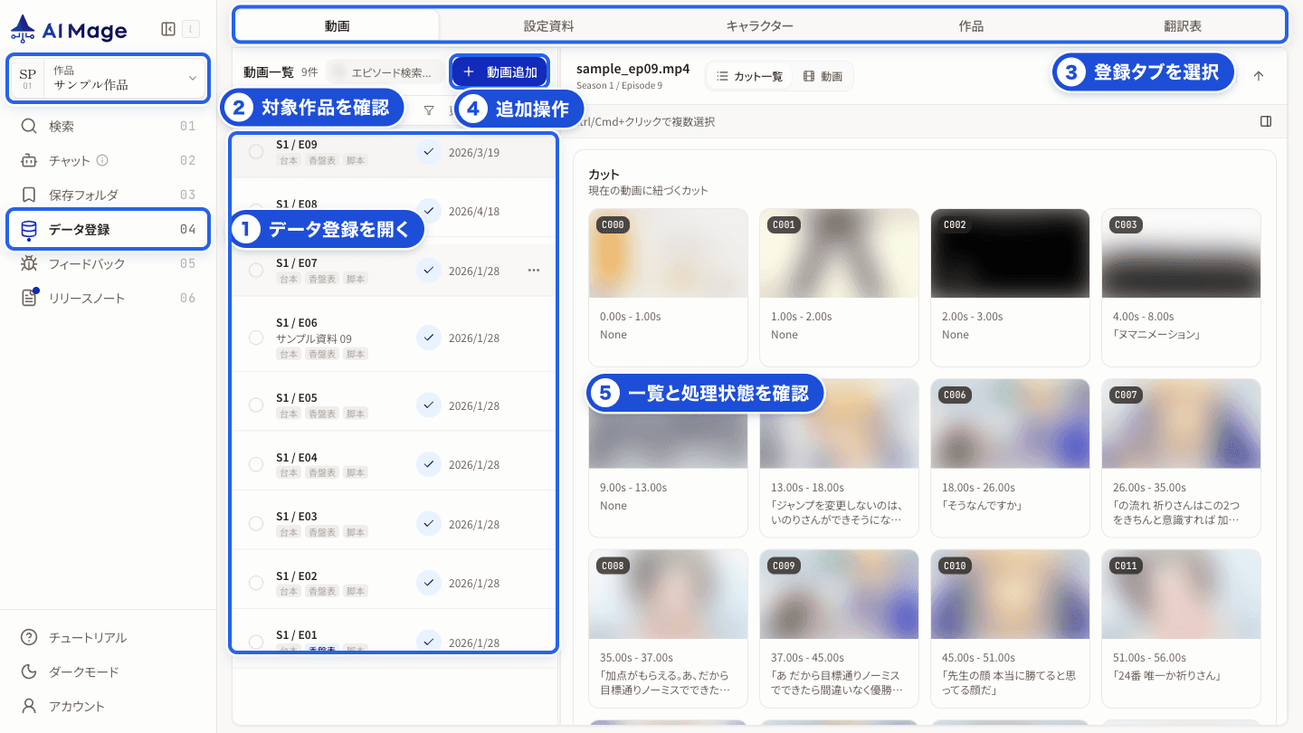This screenshot has height=733, width=1303.
Task: Toggle the side panel layout icon
Action: tap(1266, 121)
